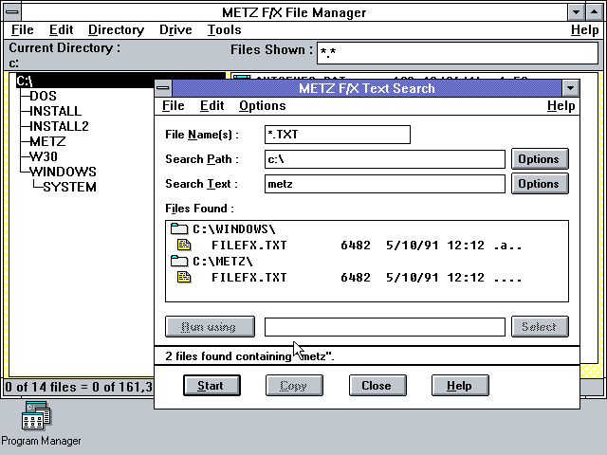This screenshot has width=607, height=455.
Task: Select METZ folder in directory tree
Action: click(x=47, y=141)
